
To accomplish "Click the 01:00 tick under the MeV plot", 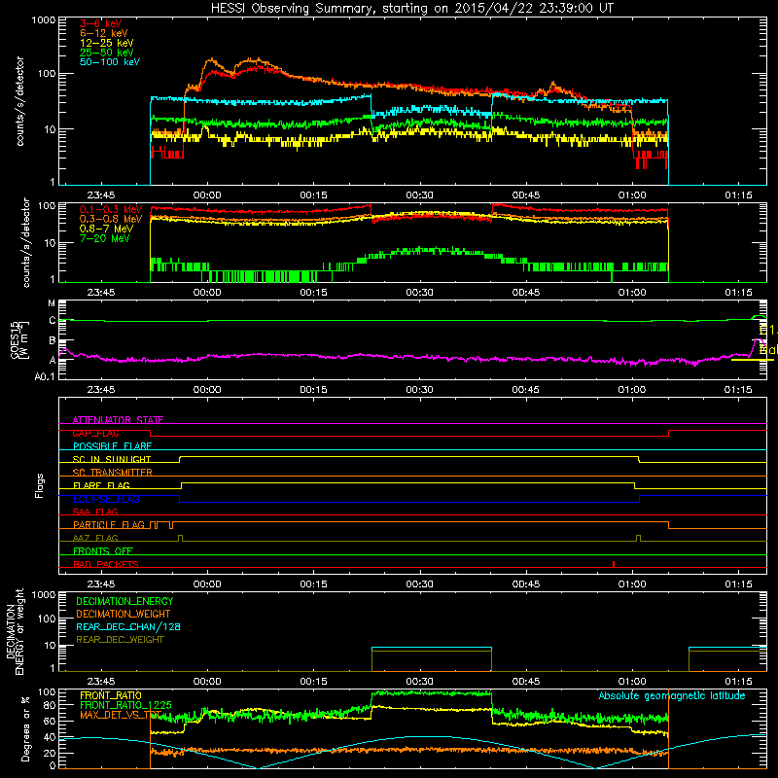I will pos(632,293).
